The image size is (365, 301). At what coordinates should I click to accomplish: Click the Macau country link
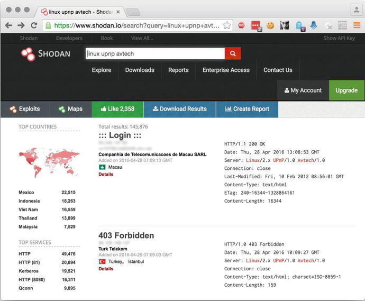point(115,167)
